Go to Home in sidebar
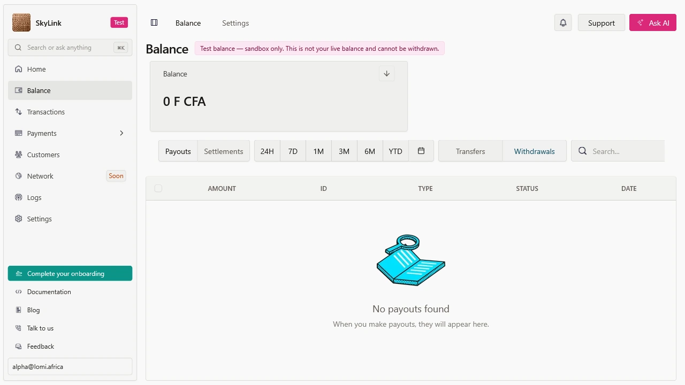This screenshot has height=385, width=685. (70, 69)
